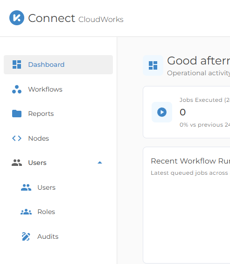Open the Audits submenu entry
230x264 pixels.
58,236
